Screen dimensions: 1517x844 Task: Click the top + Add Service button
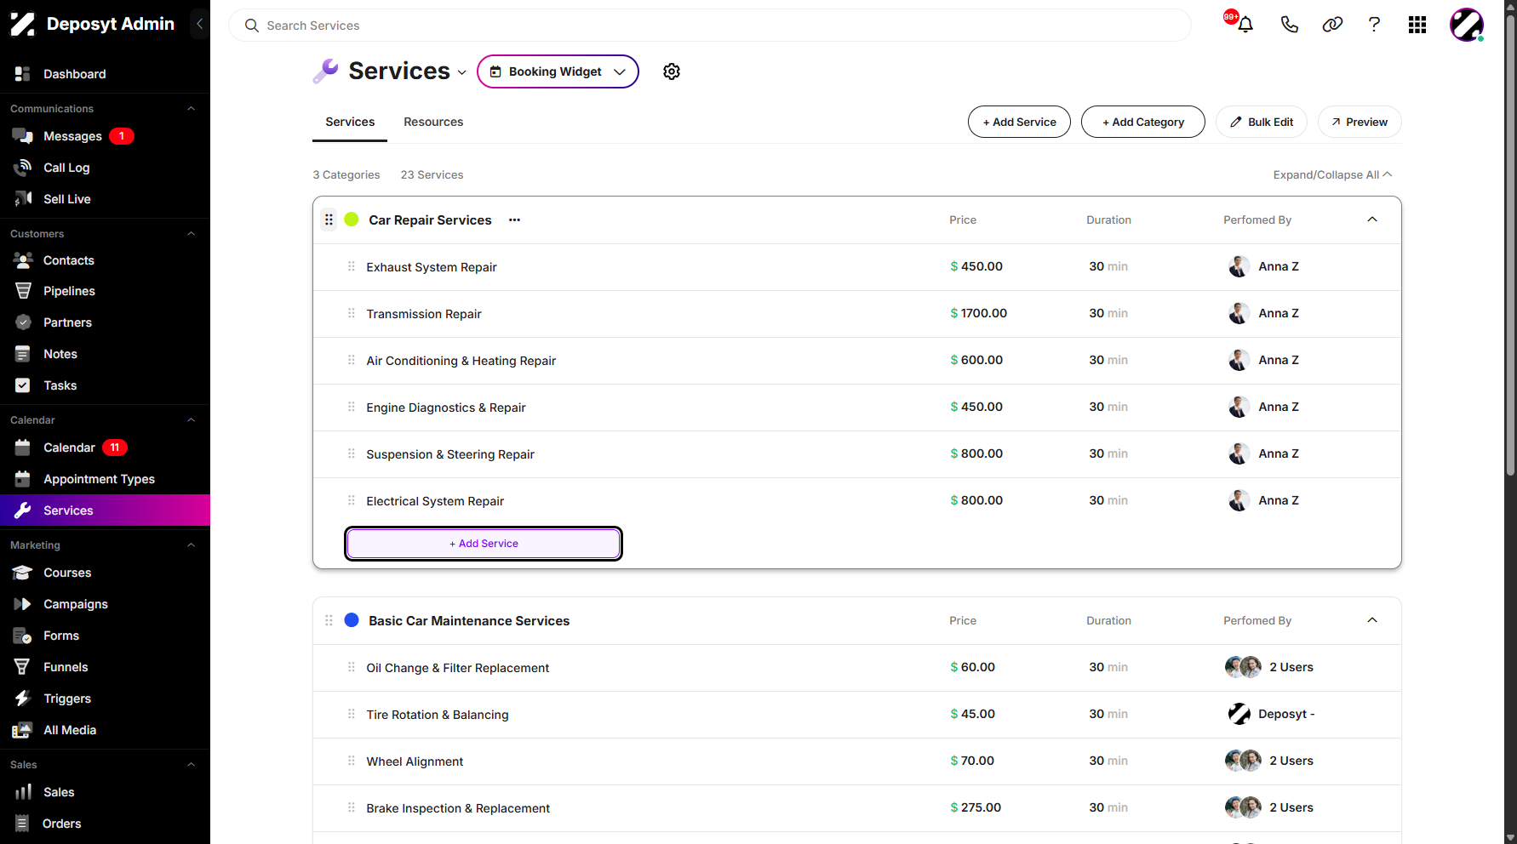coord(1019,122)
